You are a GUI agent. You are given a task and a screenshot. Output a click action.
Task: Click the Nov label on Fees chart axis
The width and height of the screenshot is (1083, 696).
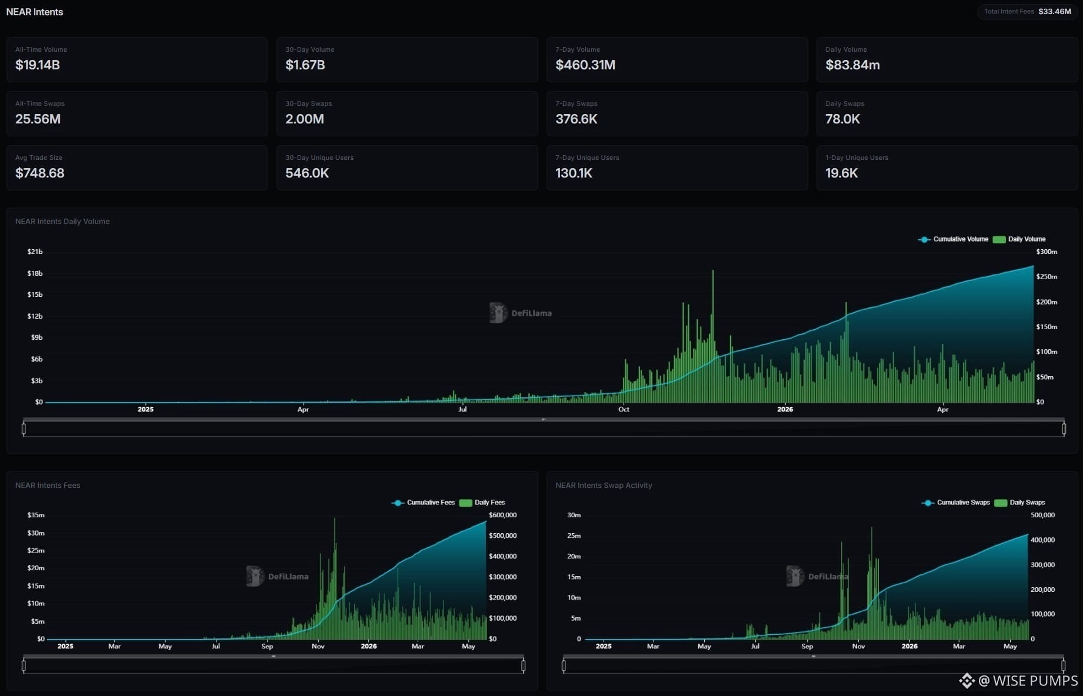click(x=318, y=646)
